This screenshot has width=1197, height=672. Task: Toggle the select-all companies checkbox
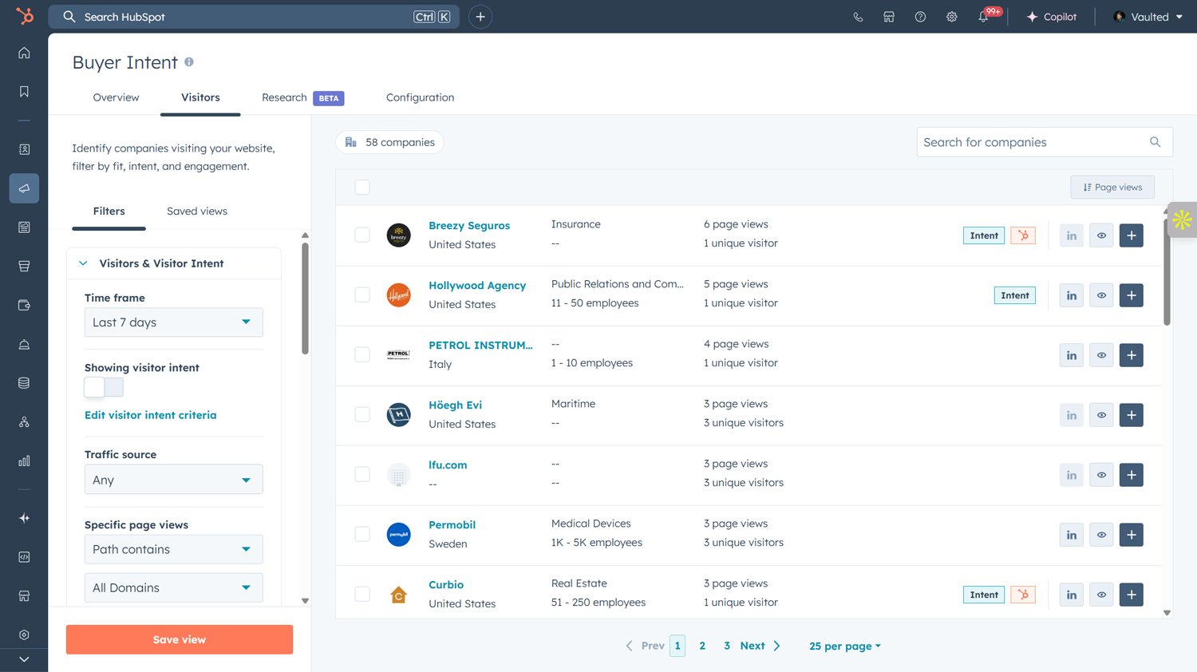362,187
